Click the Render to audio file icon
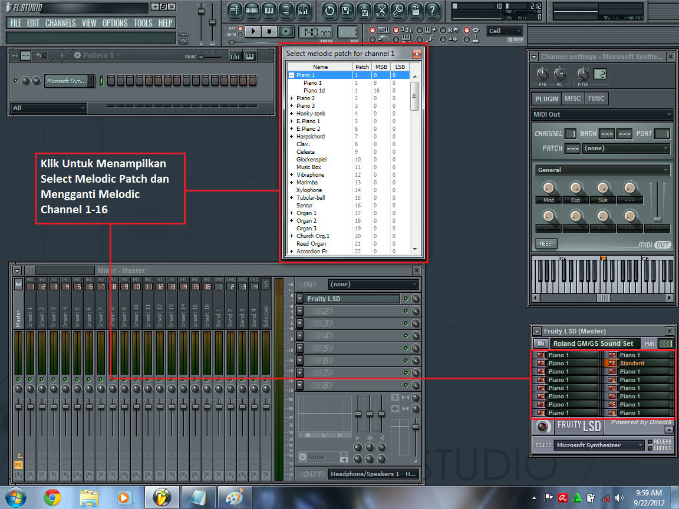 click(x=364, y=11)
